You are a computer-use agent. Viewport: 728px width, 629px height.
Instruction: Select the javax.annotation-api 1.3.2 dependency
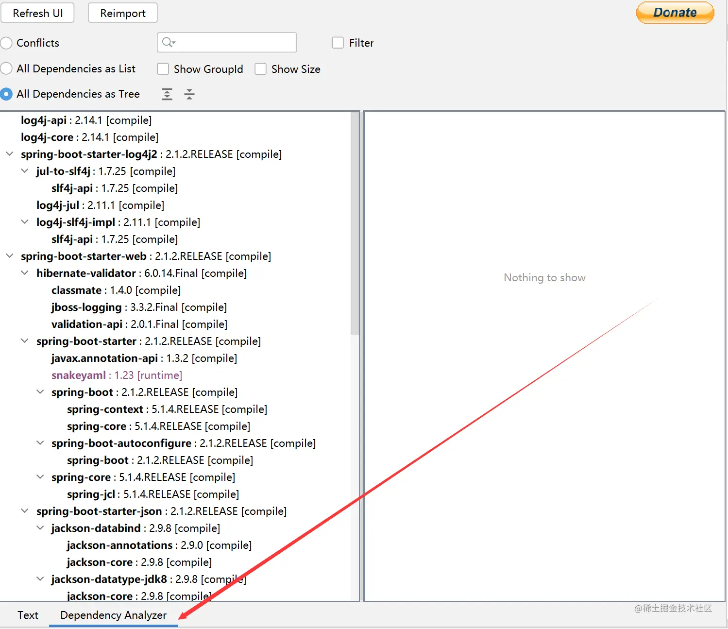[x=144, y=358]
